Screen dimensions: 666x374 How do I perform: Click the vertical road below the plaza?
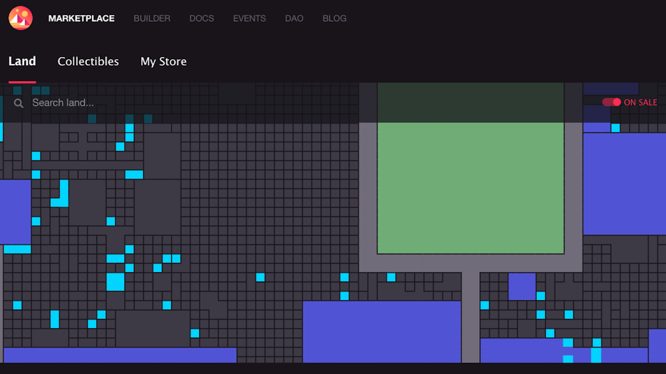[x=470, y=317]
